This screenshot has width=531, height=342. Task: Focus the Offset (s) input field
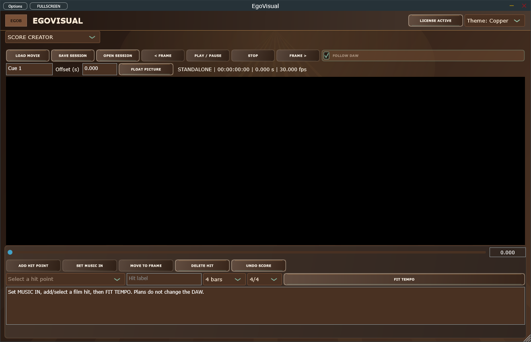coord(100,69)
